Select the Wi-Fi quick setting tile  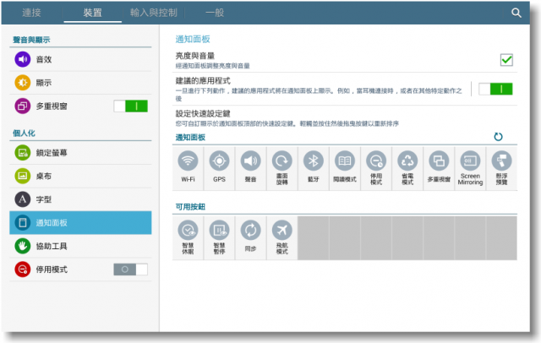point(189,166)
